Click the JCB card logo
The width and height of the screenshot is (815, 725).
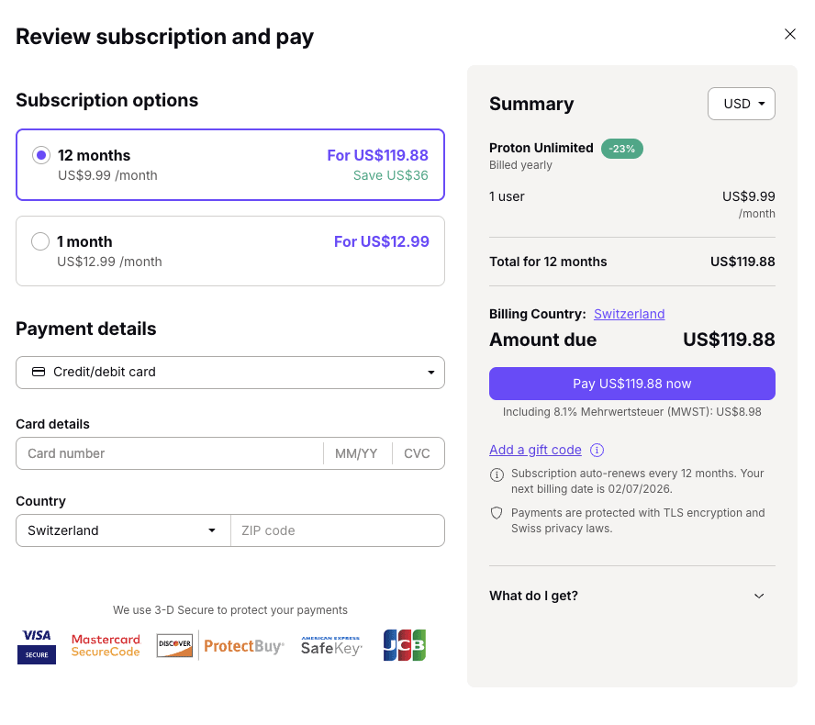coord(405,645)
